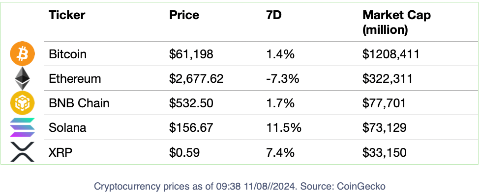Click the orange Bitcoin logo icon
The height and width of the screenshot is (194, 479).
(23, 54)
